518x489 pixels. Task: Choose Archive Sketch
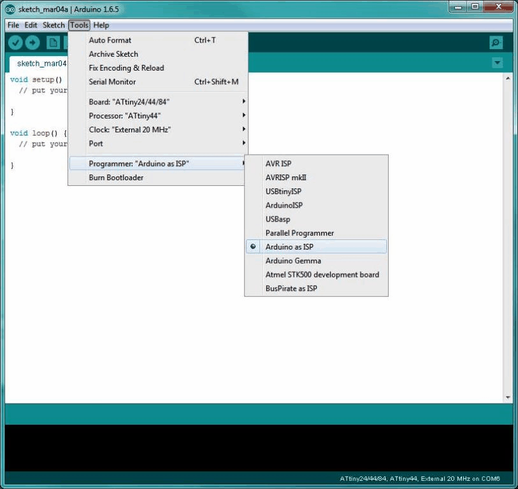tap(158, 54)
